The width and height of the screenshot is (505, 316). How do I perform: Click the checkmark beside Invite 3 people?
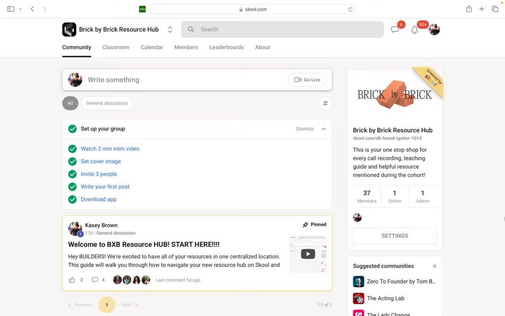tap(72, 174)
